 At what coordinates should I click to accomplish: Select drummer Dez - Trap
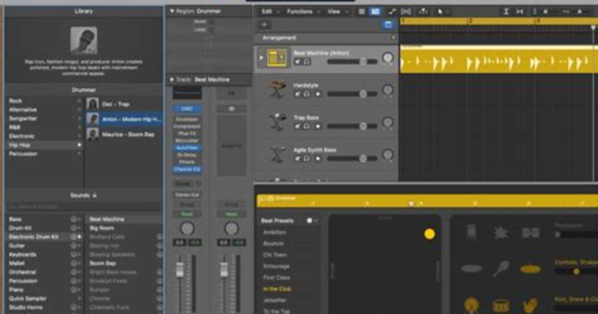pos(124,104)
